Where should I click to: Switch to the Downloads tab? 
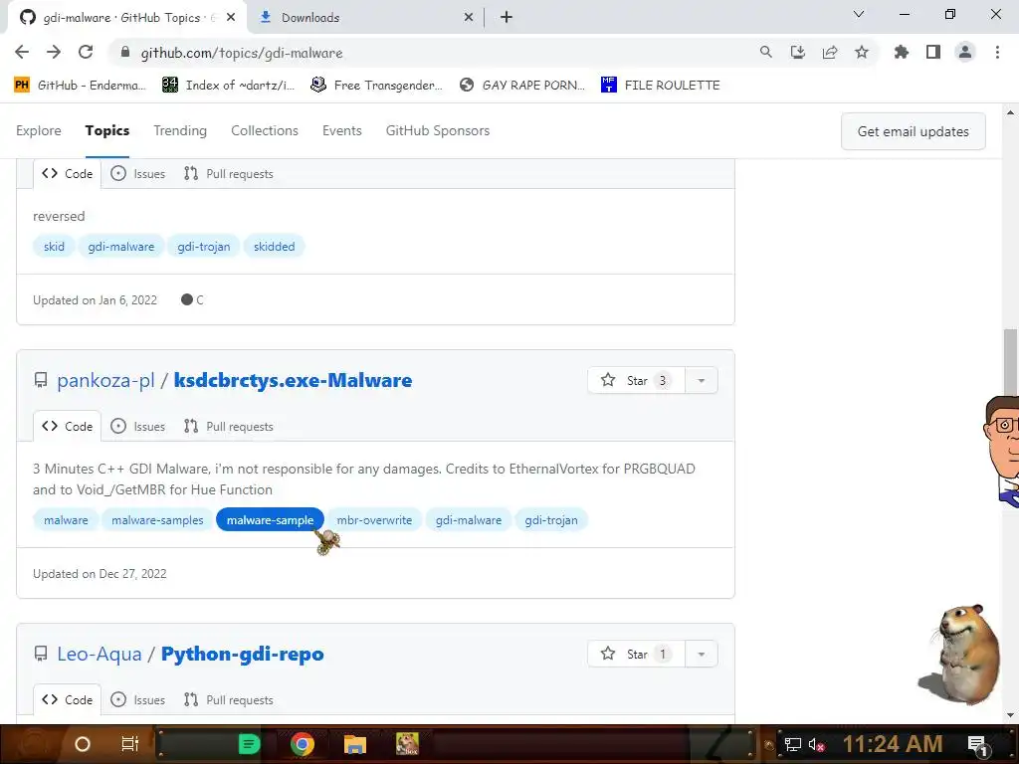(x=364, y=18)
